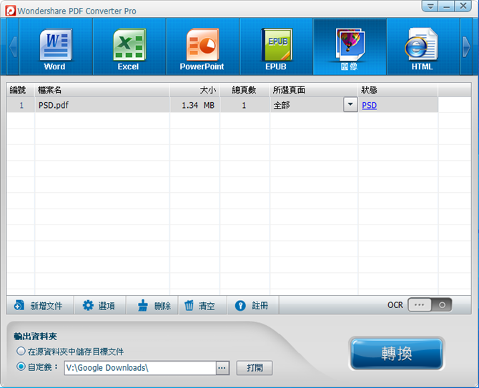Open the 選項 options settings
The image size is (479, 388).
click(x=99, y=305)
